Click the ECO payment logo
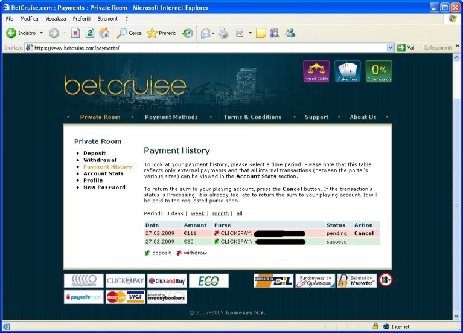The width and height of the screenshot is (463, 333). [x=209, y=280]
